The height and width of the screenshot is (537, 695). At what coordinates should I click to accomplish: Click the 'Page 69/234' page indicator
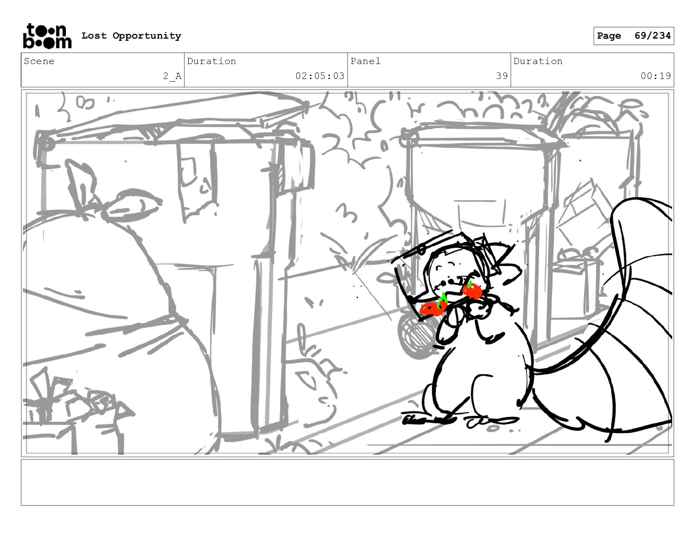click(x=634, y=36)
